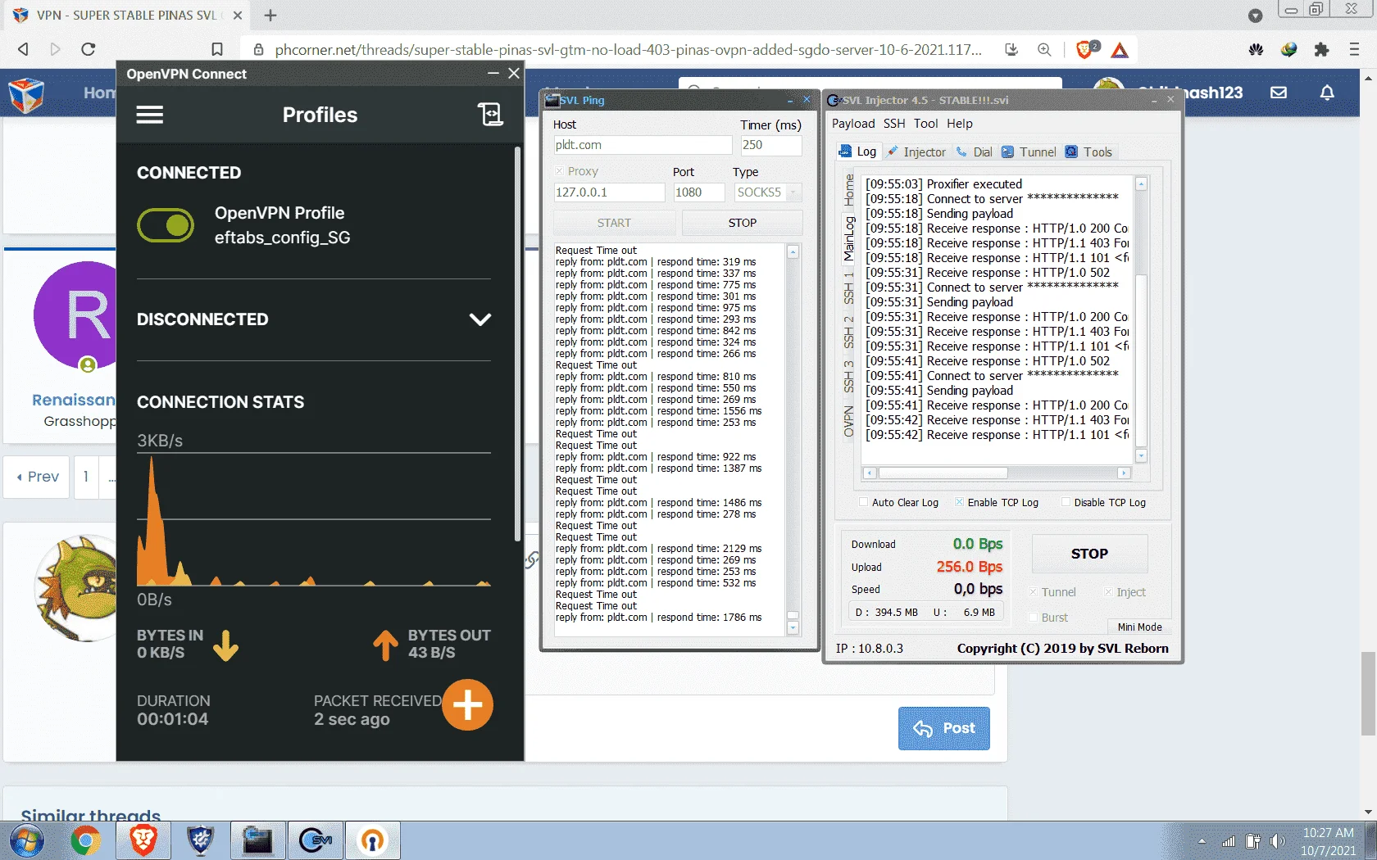Image resolution: width=1377 pixels, height=860 pixels.
Task: Open the Help menu in SVL Injector
Action: click(960, 124)
